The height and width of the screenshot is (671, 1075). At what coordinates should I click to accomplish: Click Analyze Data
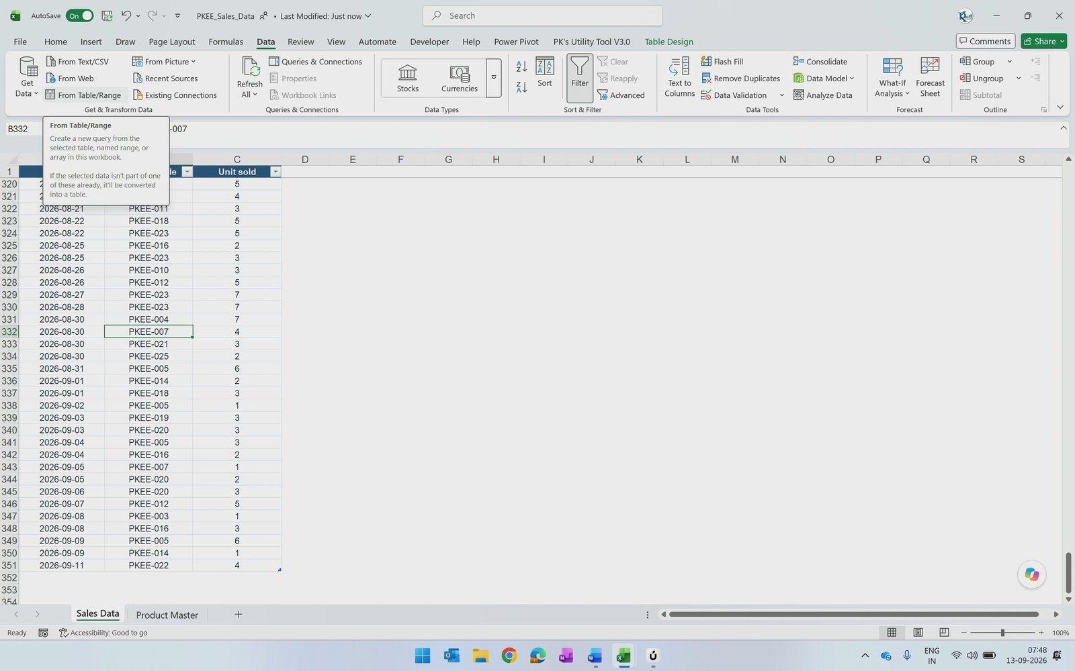pos(823,95)
